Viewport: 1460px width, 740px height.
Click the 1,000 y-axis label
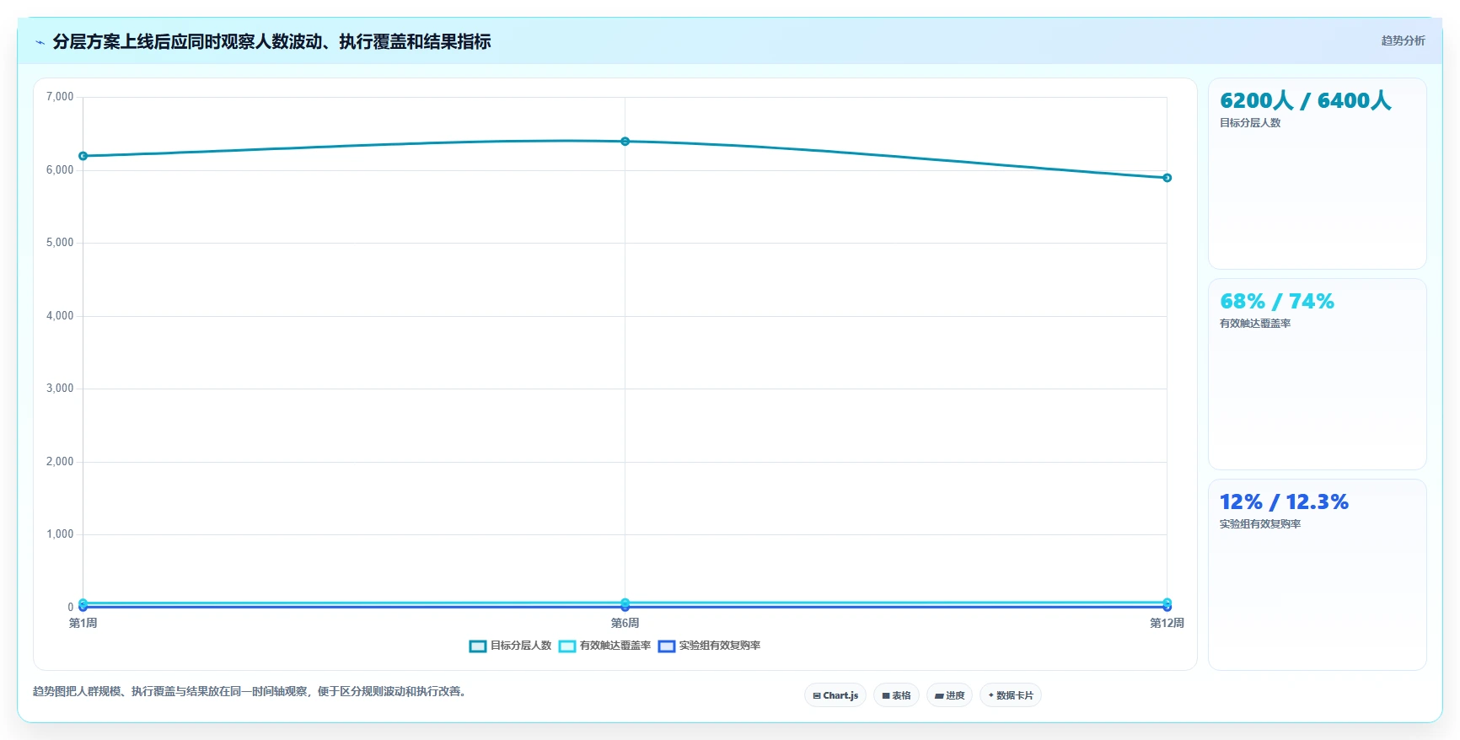60,534
